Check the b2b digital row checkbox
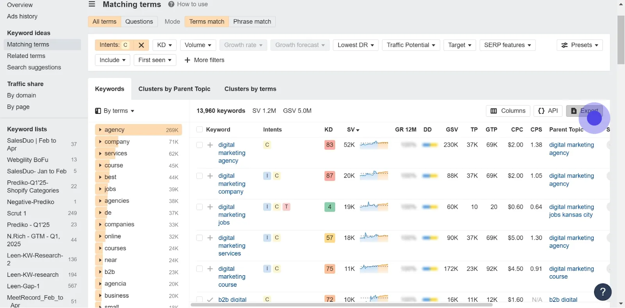 199,299
